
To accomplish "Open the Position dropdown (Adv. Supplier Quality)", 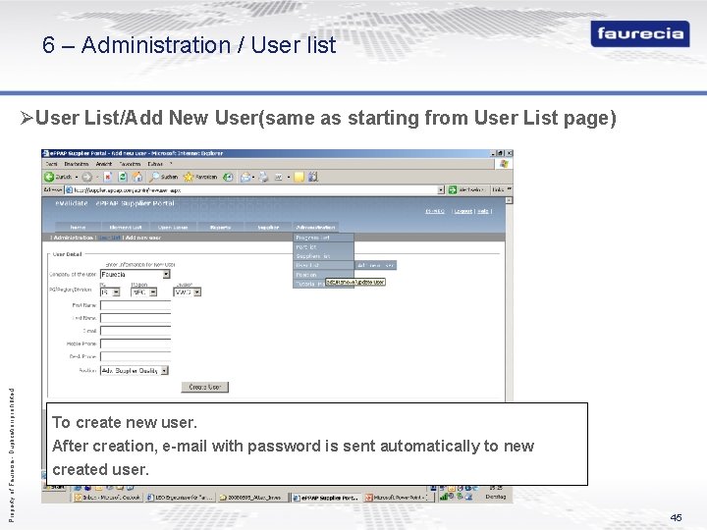I will click(x=165, y=370).
